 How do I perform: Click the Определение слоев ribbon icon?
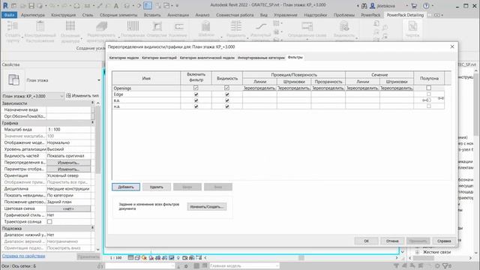pyautogui.click(x=307, y=26)
